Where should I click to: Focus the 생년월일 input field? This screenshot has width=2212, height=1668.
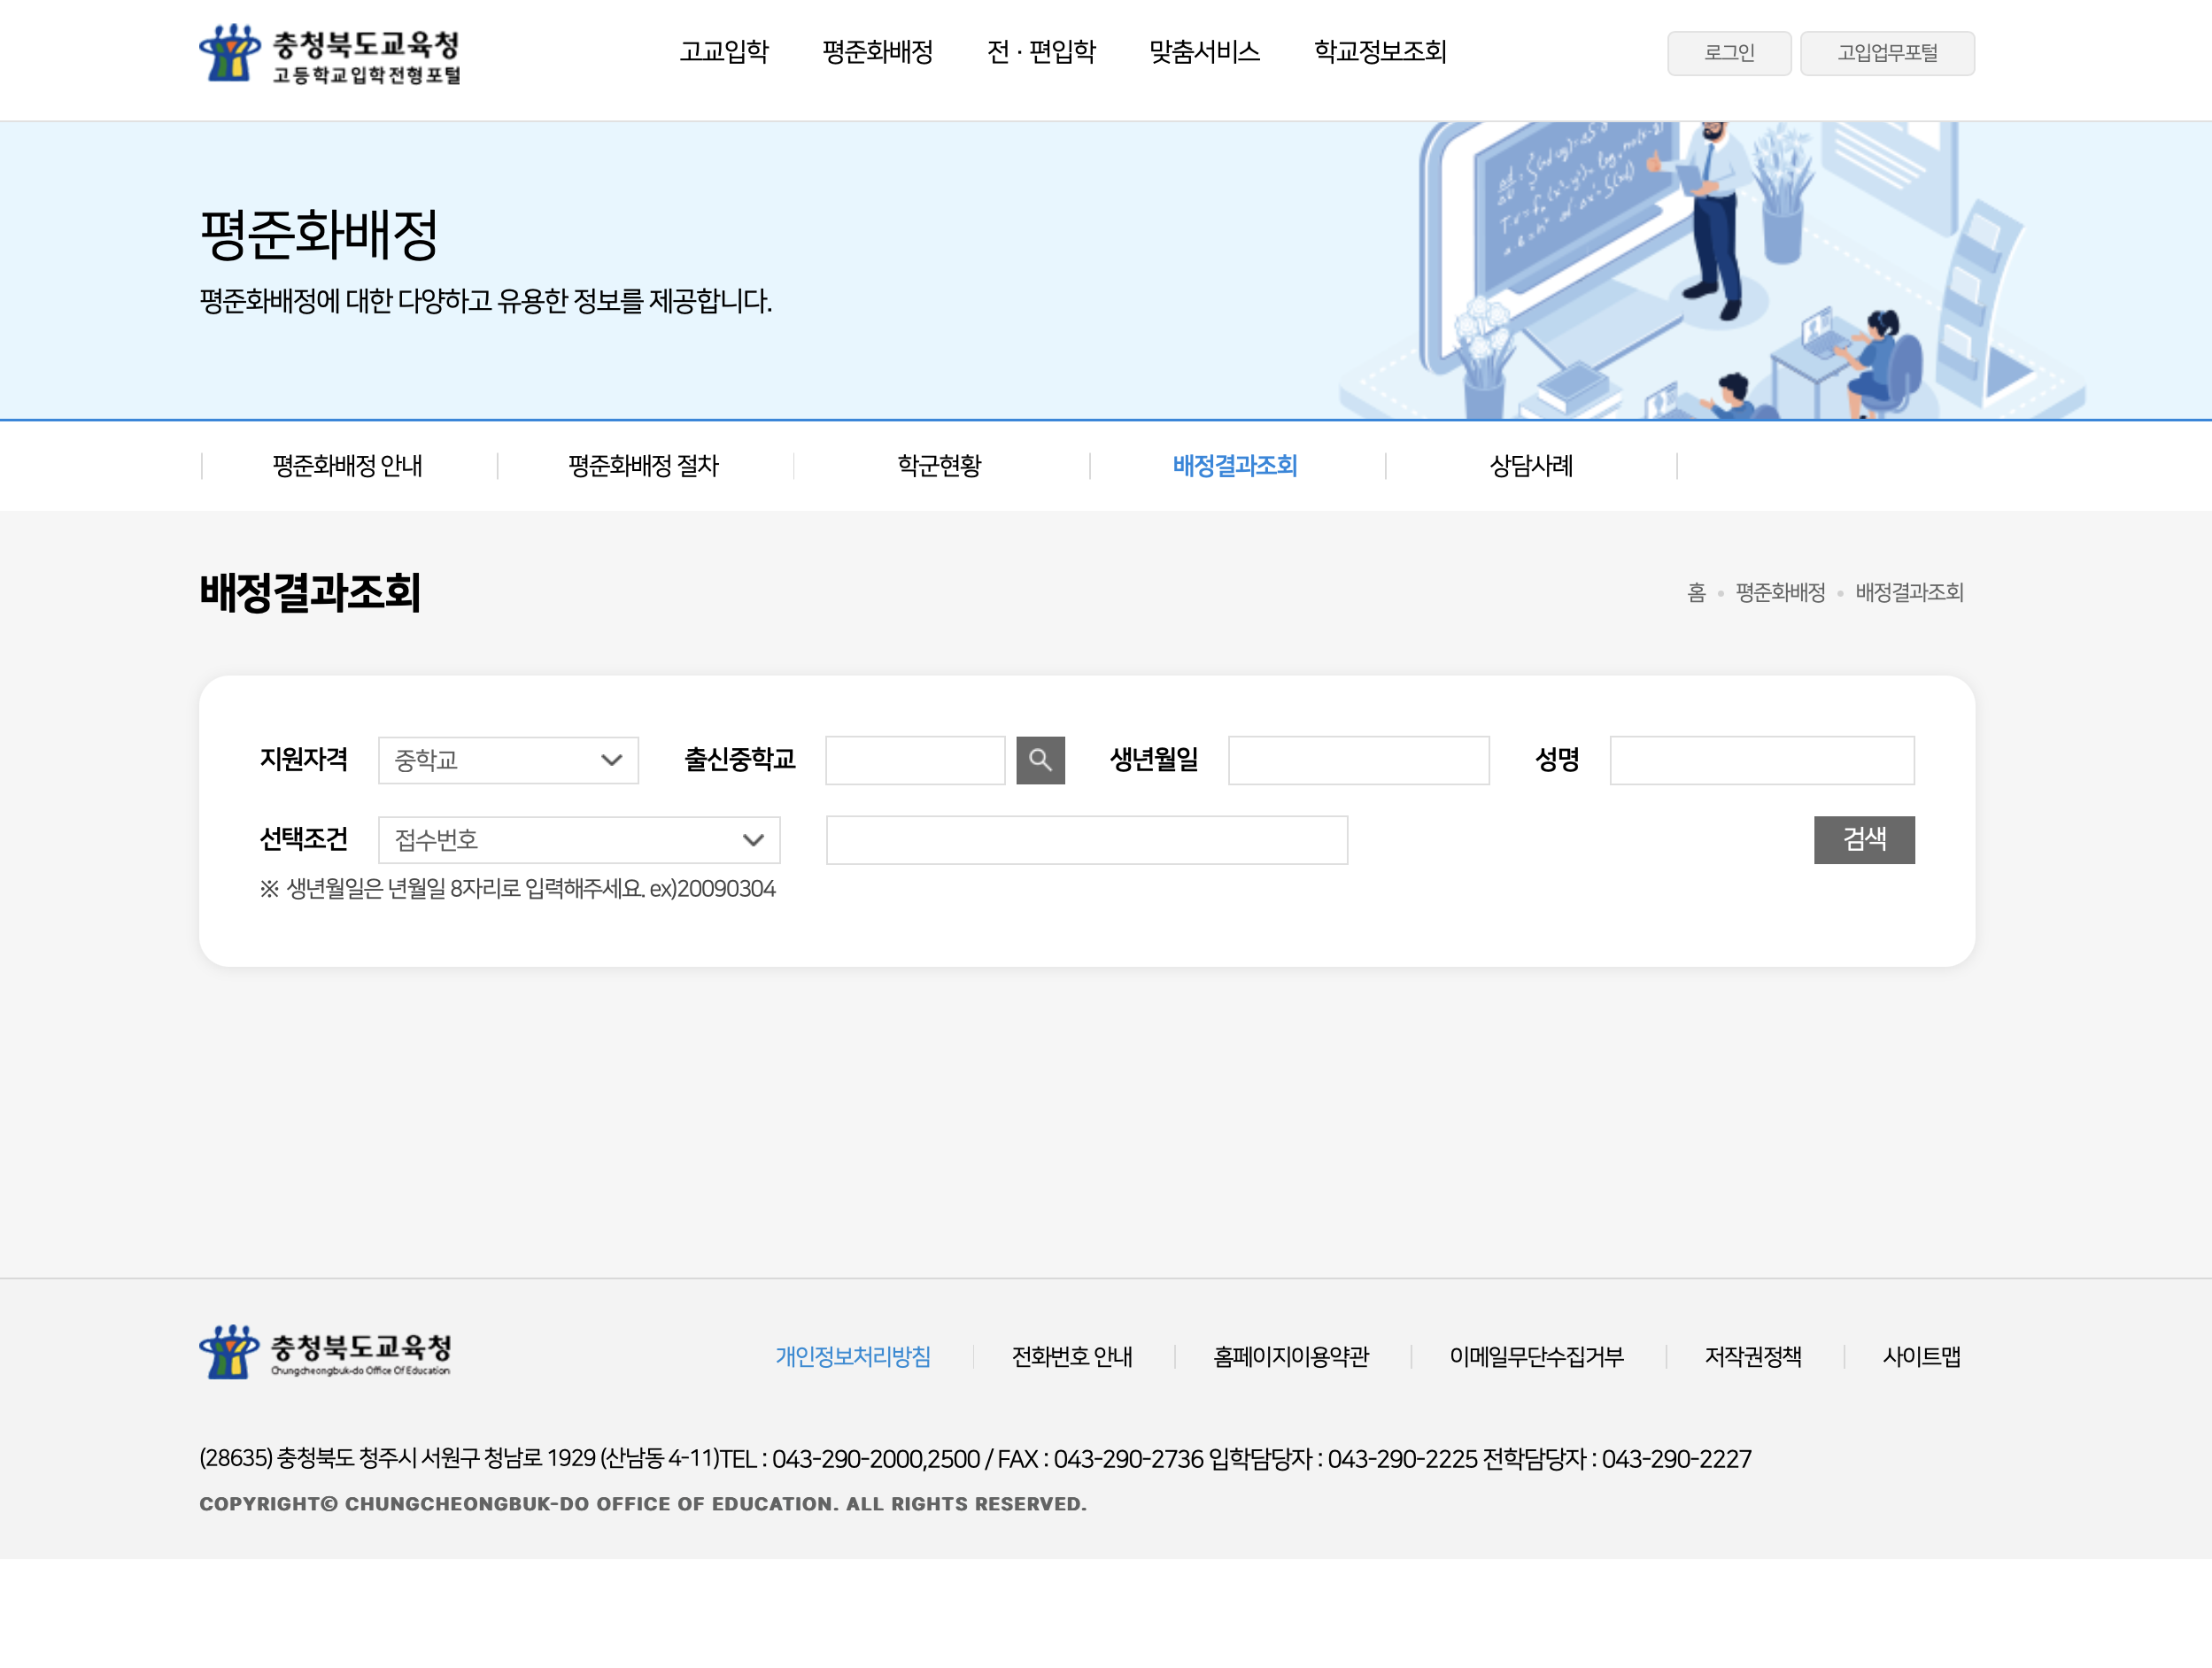coord(1358,760)
